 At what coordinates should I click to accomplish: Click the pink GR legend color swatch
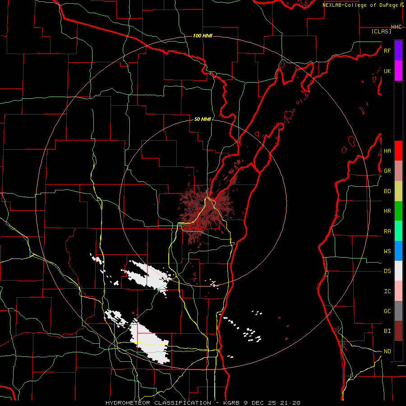398,171
